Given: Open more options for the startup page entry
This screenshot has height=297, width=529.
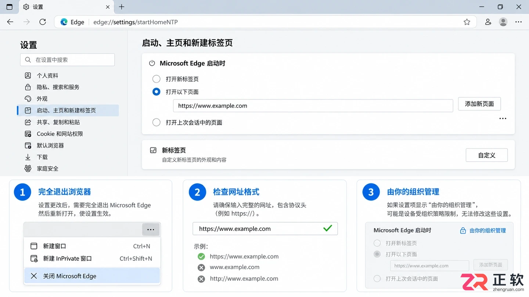Looking at the screenshot, I should (x=503, y=118).
